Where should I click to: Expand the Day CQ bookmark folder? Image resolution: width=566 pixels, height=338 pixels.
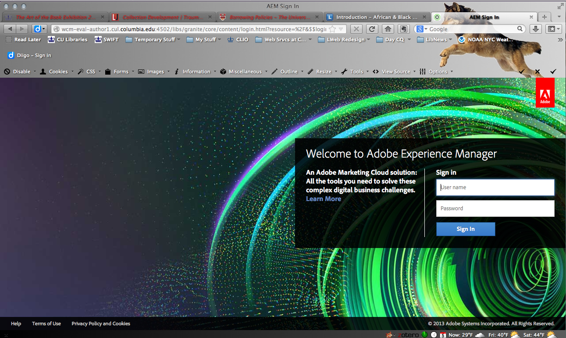tap(393, 40)
